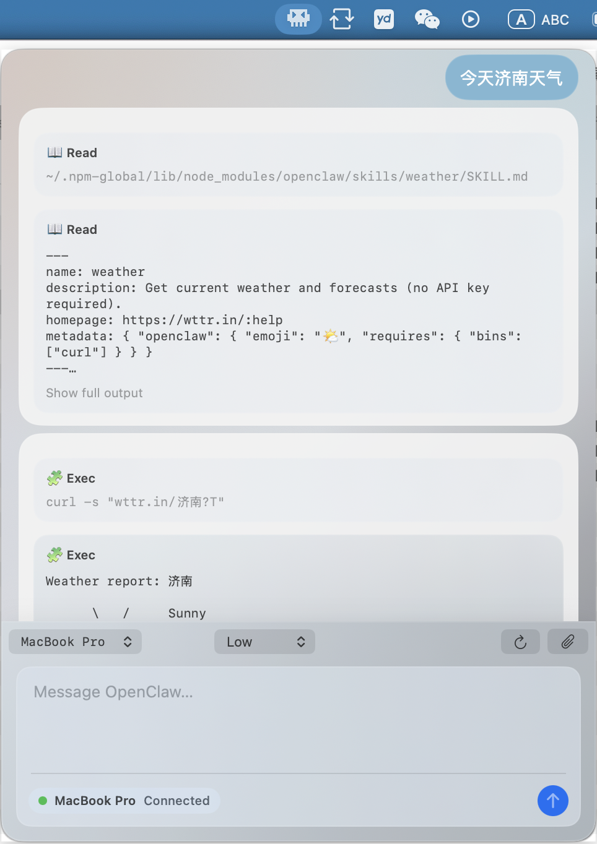Click the green connection status dot

tap(43, 801)
